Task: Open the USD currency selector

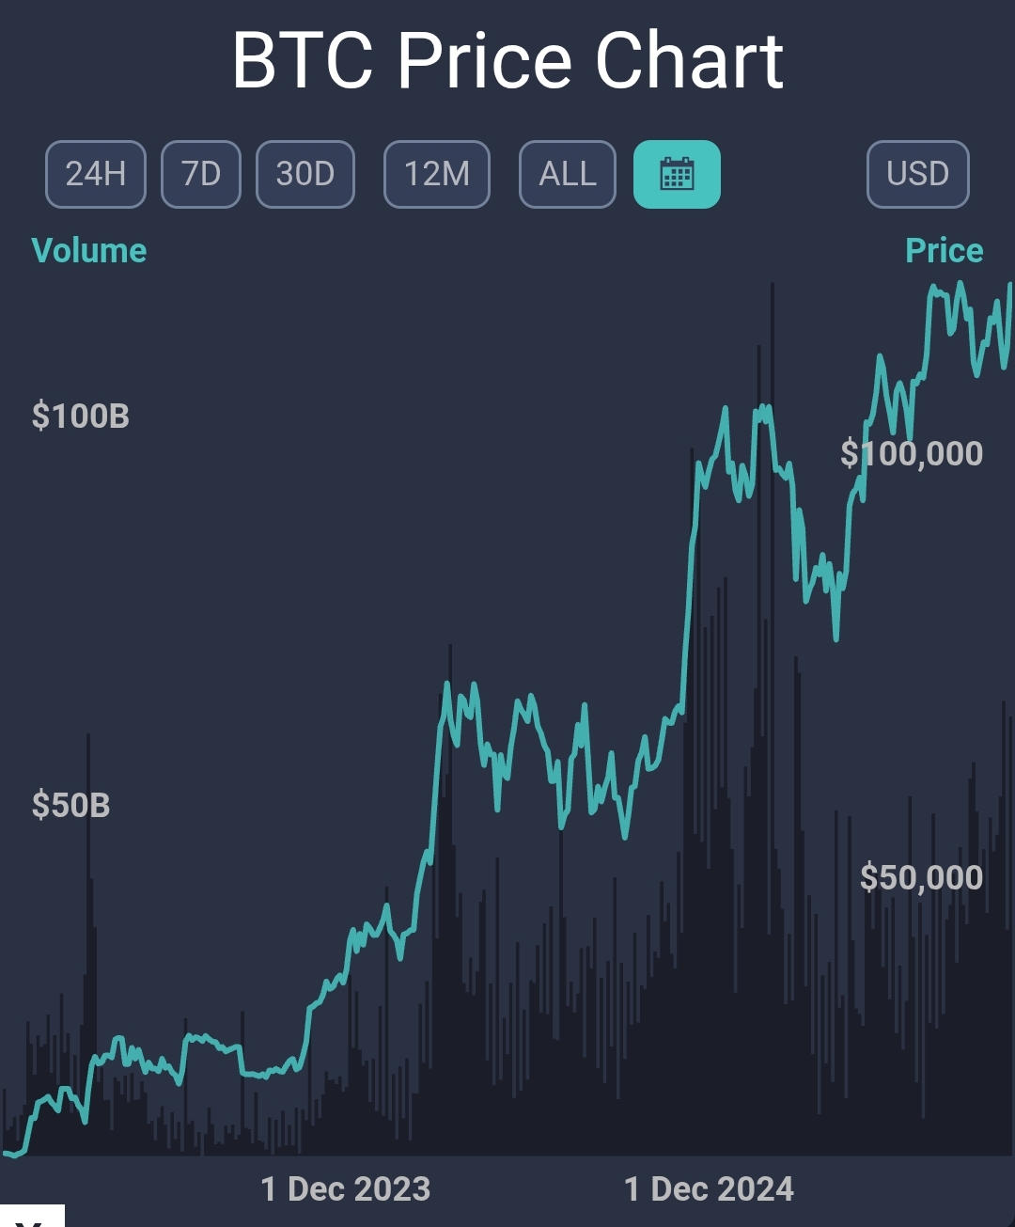Action: (917, 174)
